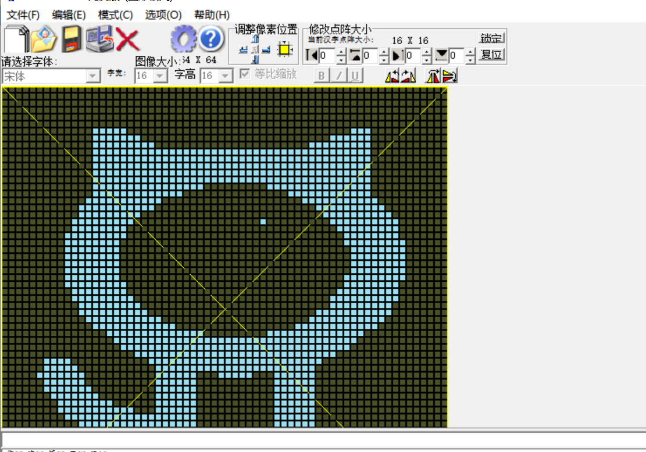This screenshot has width=646, height=452.
Task: Open the 帮助(H) menu
Action: click(212, 15)
